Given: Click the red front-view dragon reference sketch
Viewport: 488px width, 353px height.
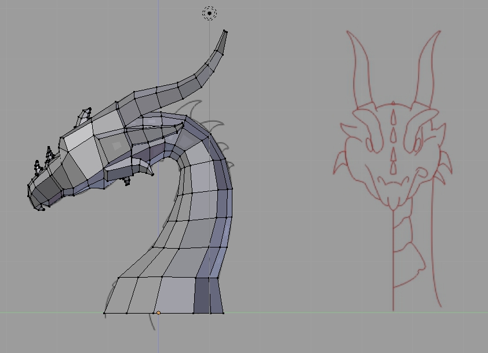Looking at the screenshot, I should pyautogui.click(x=393, y=170).
